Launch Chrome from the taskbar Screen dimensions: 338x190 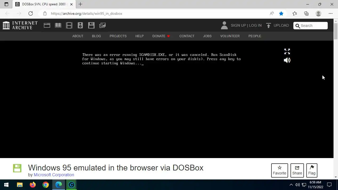pyautogui.click(x=46, y=185)
